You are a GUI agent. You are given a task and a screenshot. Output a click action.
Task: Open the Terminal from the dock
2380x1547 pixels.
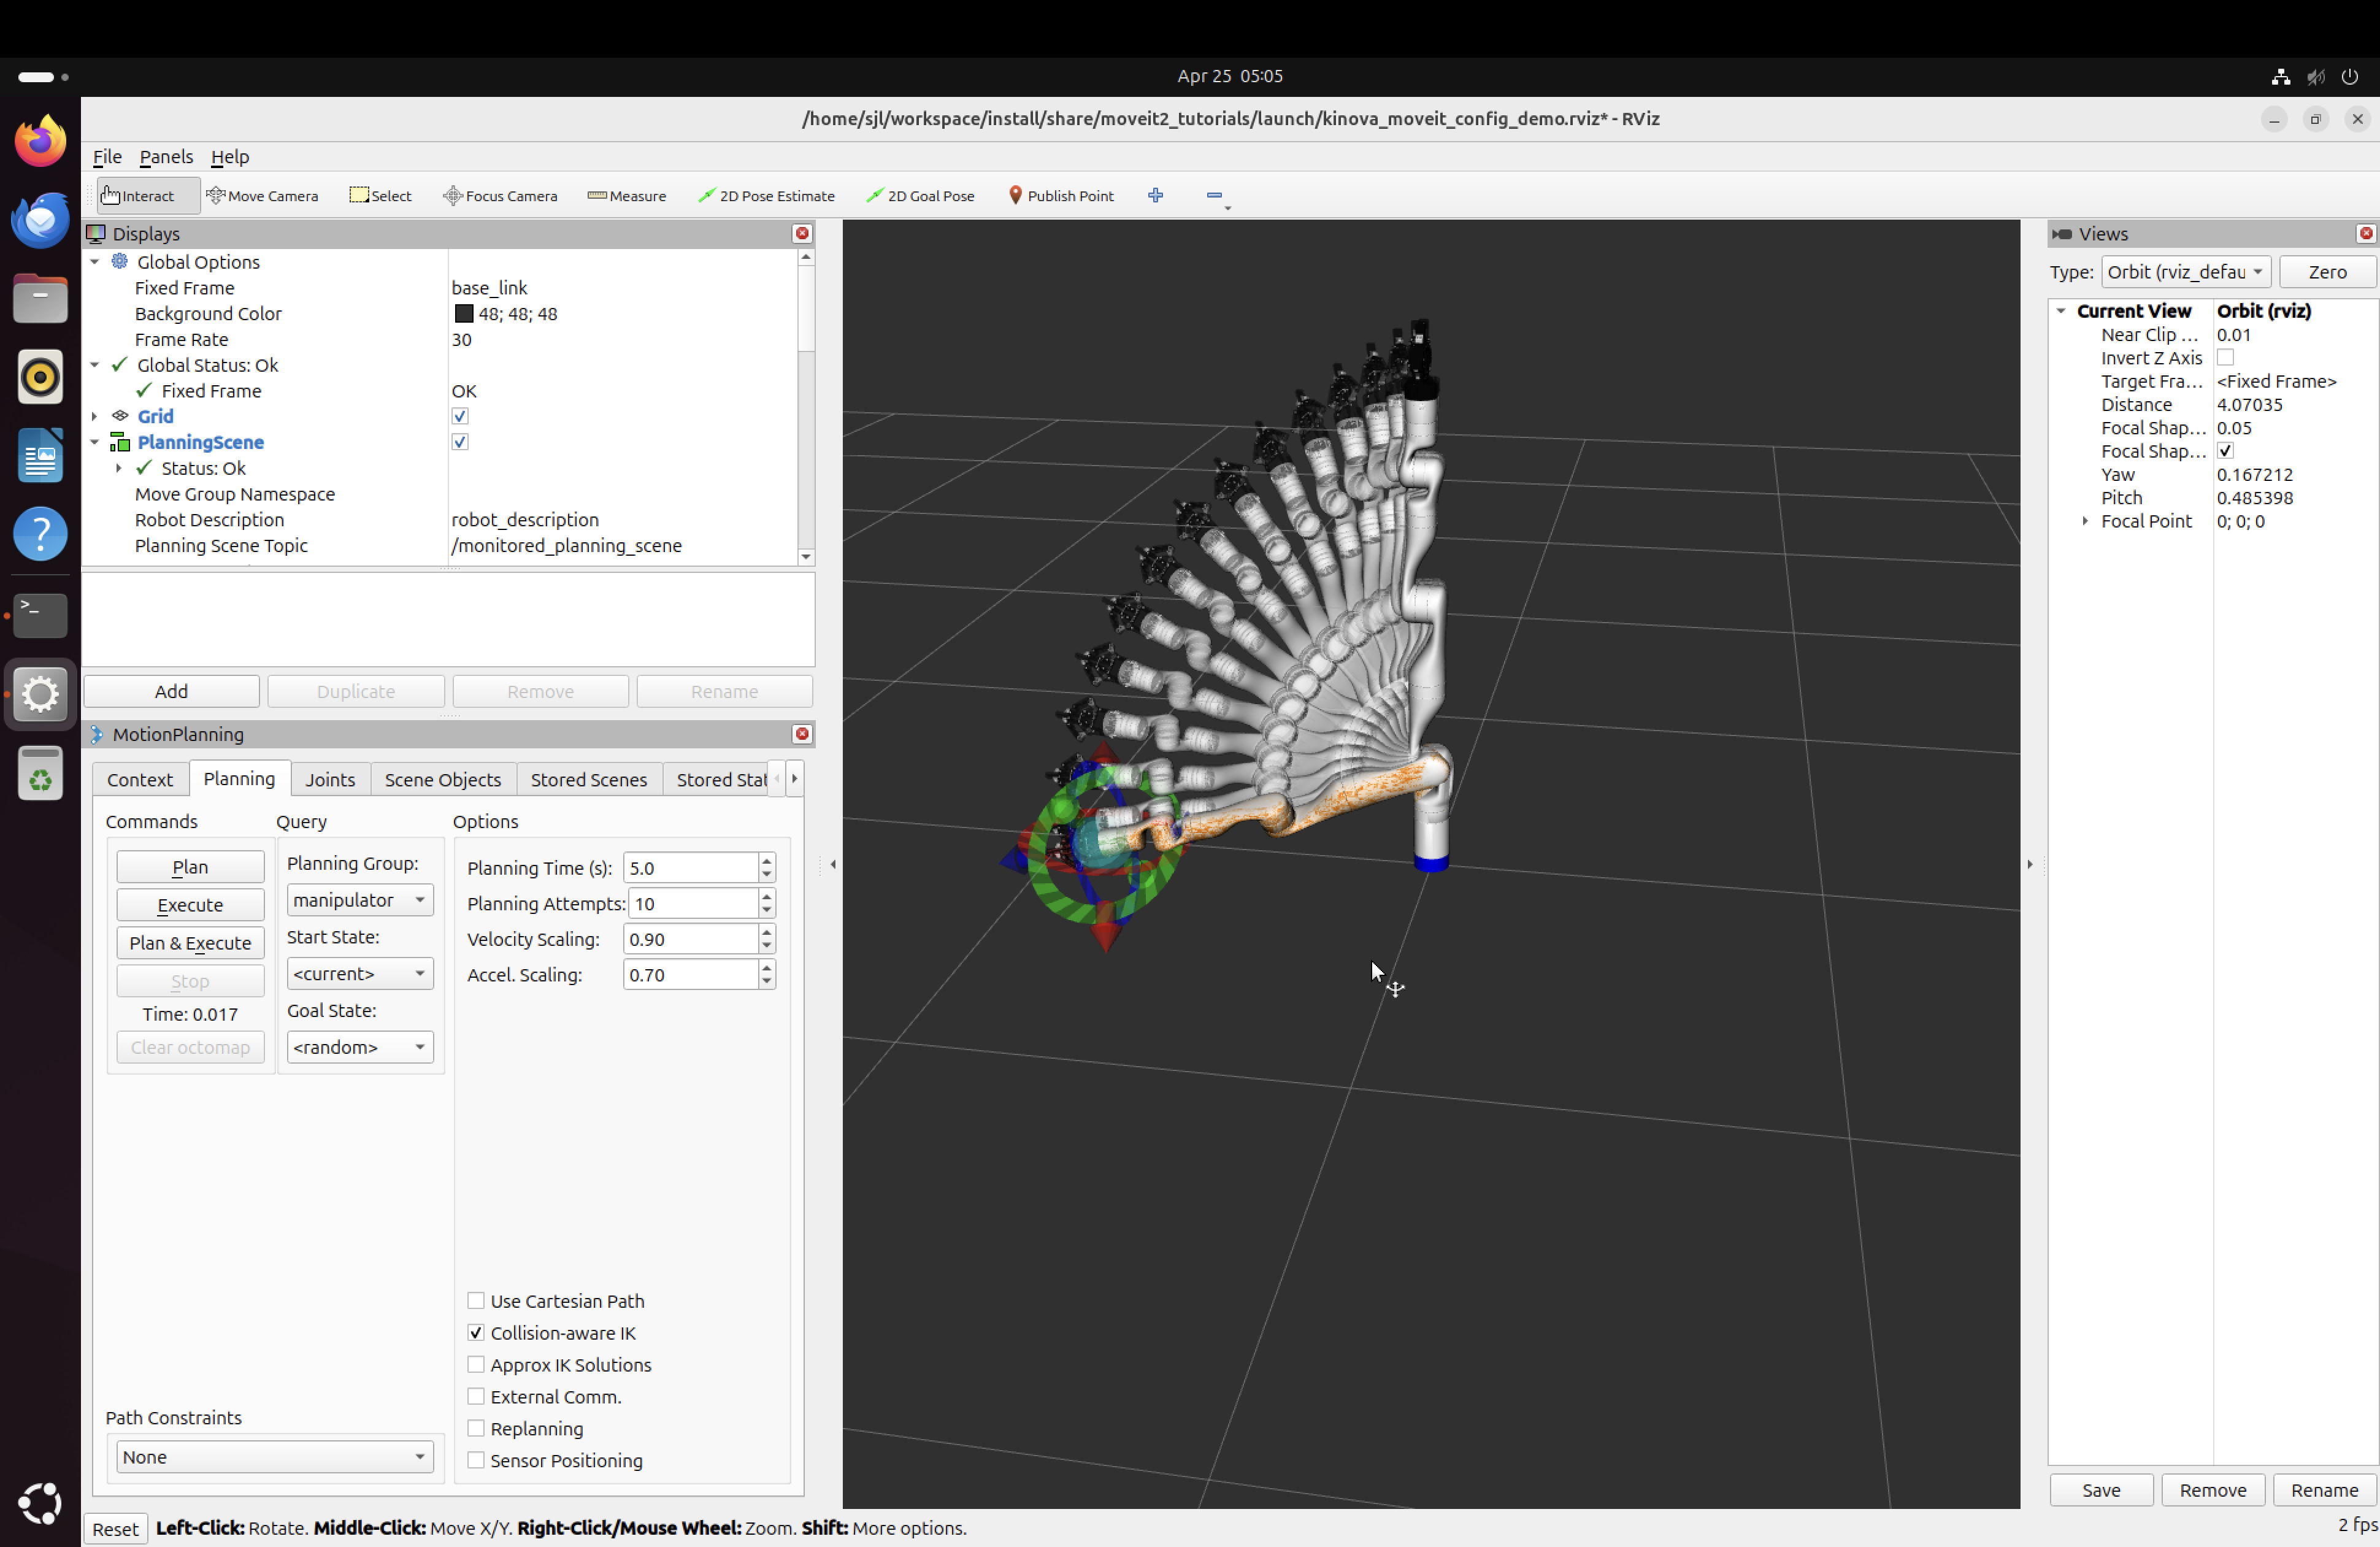pos(40,615)
